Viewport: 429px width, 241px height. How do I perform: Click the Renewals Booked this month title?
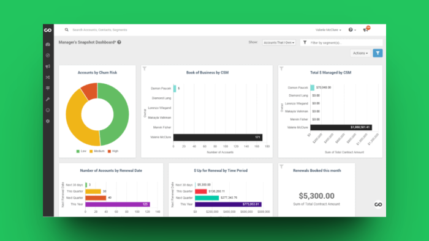click(317, 171)
